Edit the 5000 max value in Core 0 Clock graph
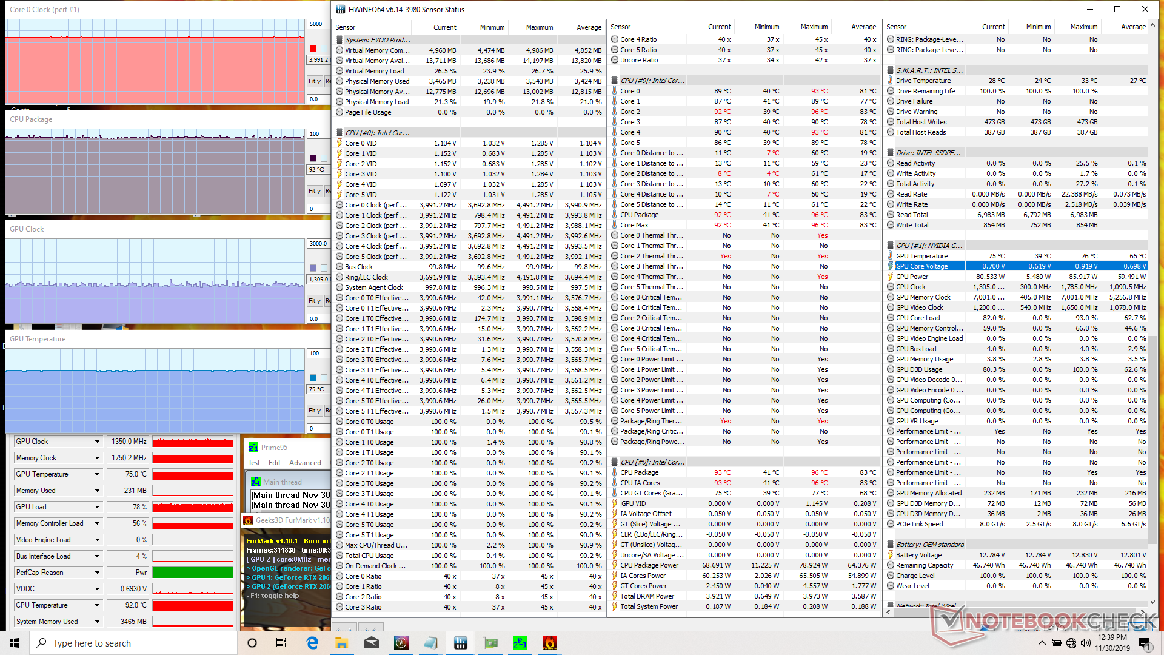Screen dimensions: 1164x655 pyautogui.click(x=318, y=24)
